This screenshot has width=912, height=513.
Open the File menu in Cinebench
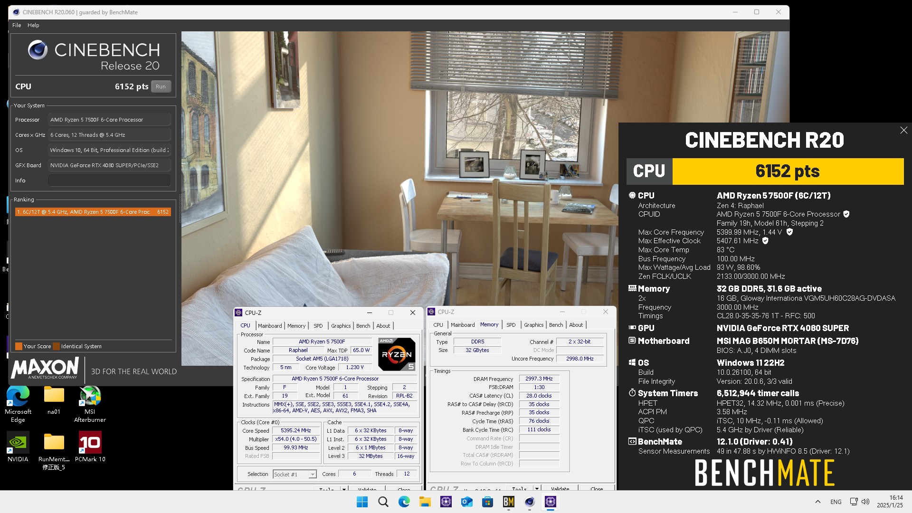pos(17,25)
